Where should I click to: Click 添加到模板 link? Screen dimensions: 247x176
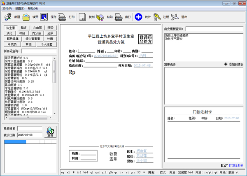tap(236, 64)
